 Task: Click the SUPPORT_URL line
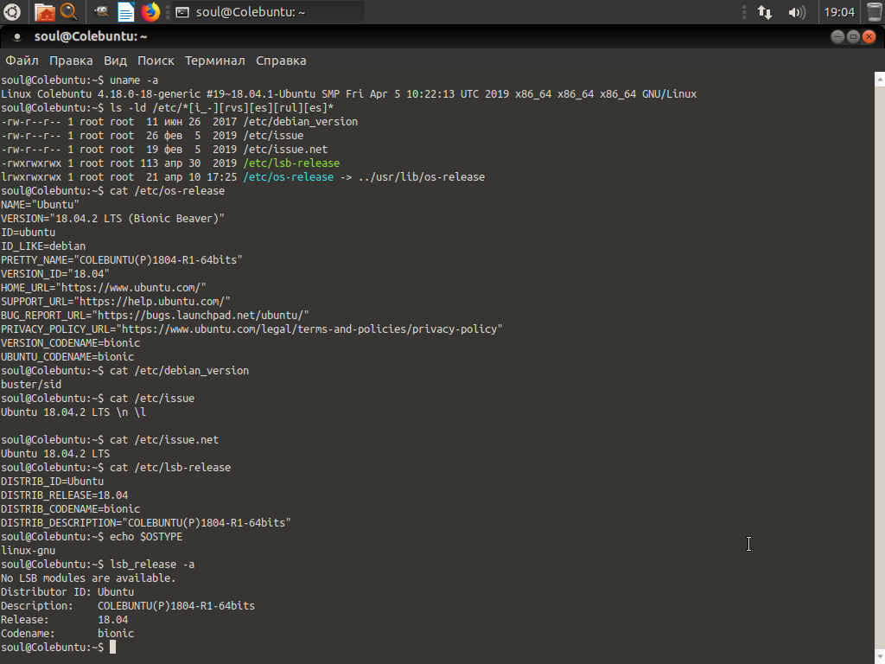click(116, 302)
